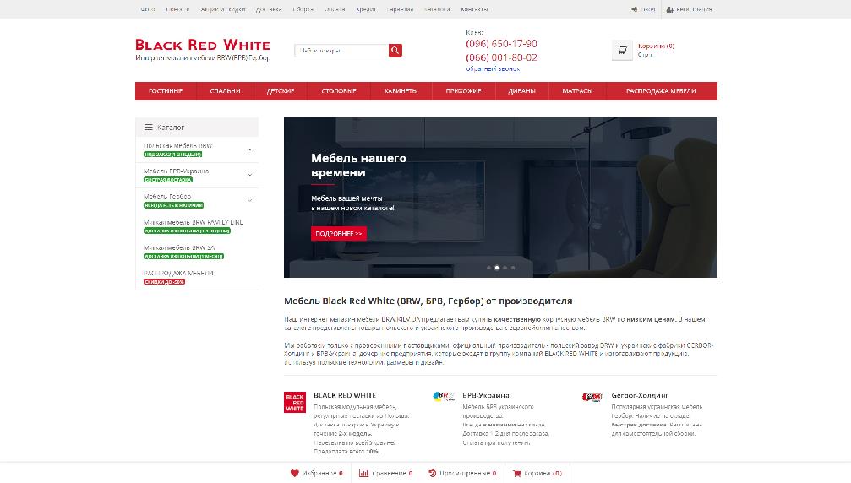This screenshot has width=851, height=483.
Task: Click the Мебель нашего времени banner image
Action: (500, 198)
